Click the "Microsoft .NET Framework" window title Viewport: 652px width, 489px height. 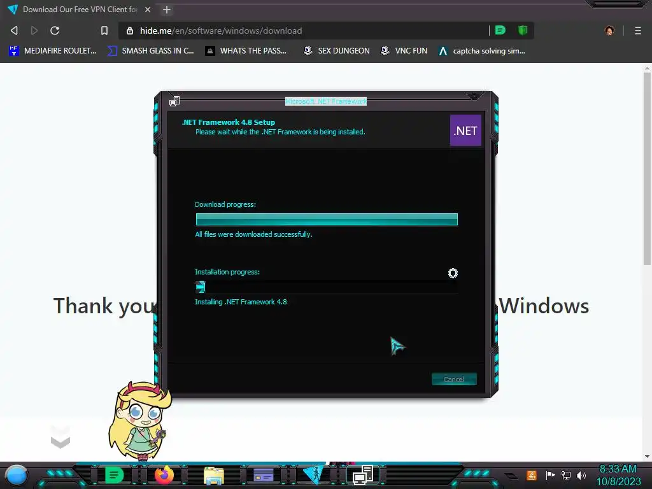point(325,101)
